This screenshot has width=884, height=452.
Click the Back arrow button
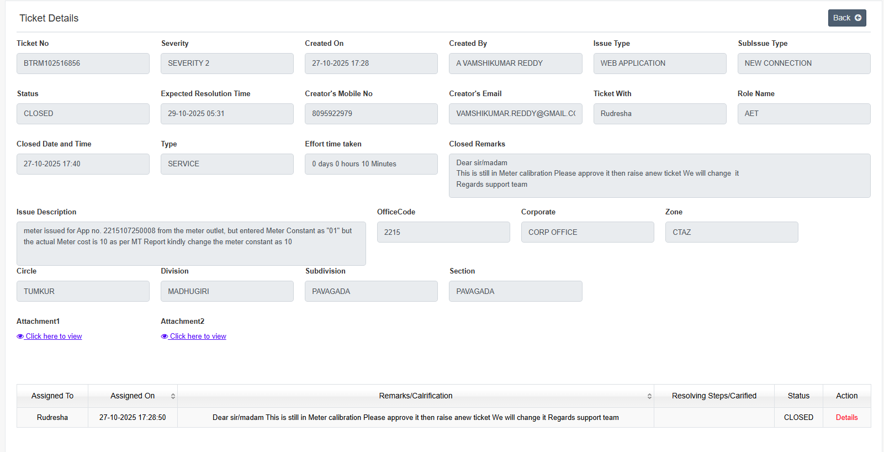click(x=846, y=18)
